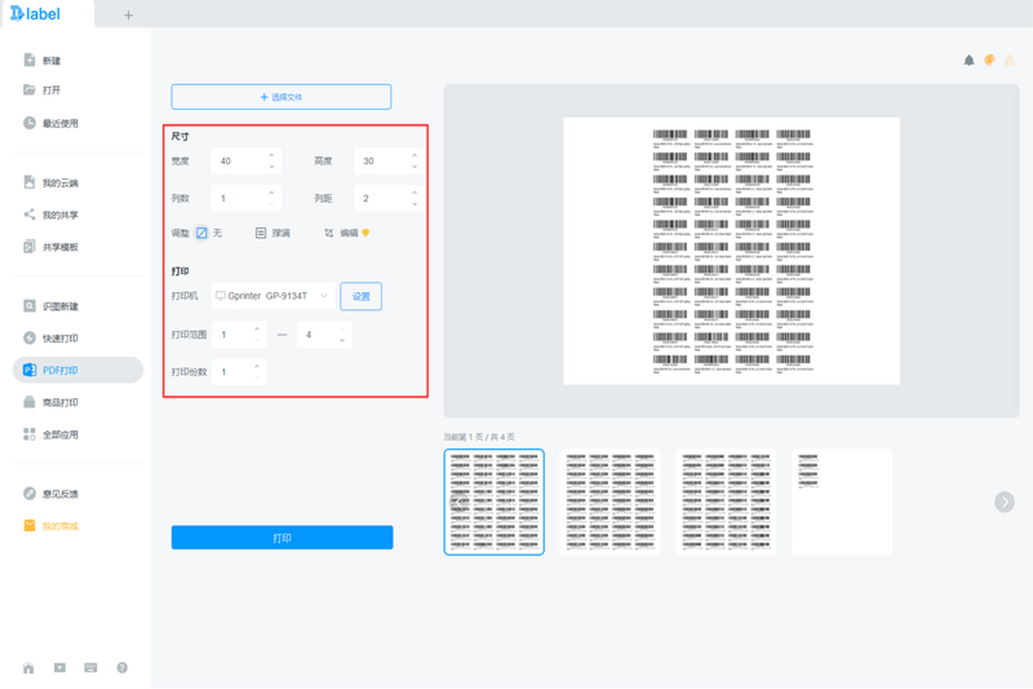The width and height of the screenshot is (1033, 689).
Task: Click the orange customer service headset icon
Action: click(x=989, y=60)
